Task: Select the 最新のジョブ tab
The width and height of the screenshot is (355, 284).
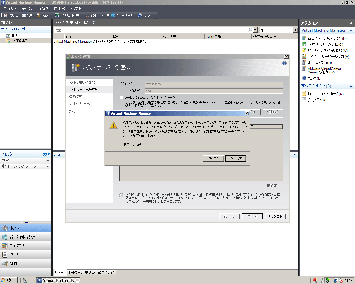Action: pyautogui.click(x=106, y=273)
